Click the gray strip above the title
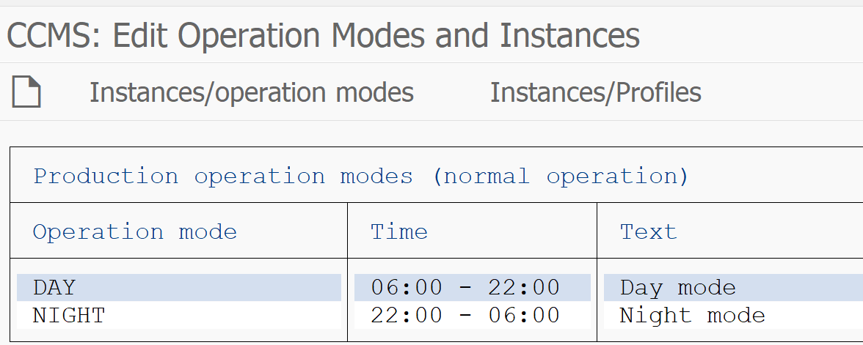 pos(431,3)
